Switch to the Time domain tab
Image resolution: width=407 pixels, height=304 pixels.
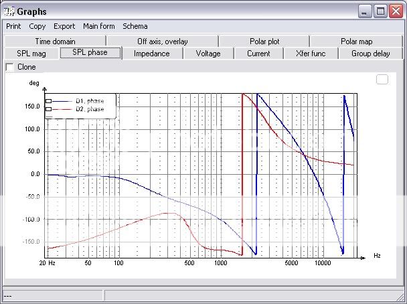click(55, 42)
